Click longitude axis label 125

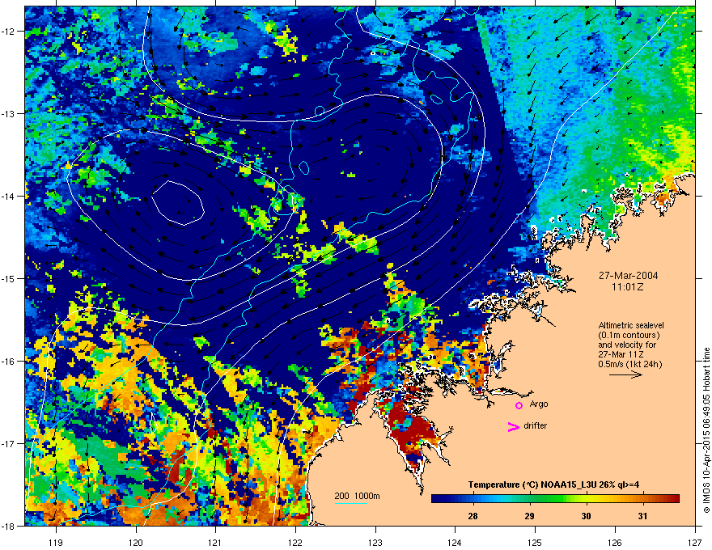click(535, 542)
